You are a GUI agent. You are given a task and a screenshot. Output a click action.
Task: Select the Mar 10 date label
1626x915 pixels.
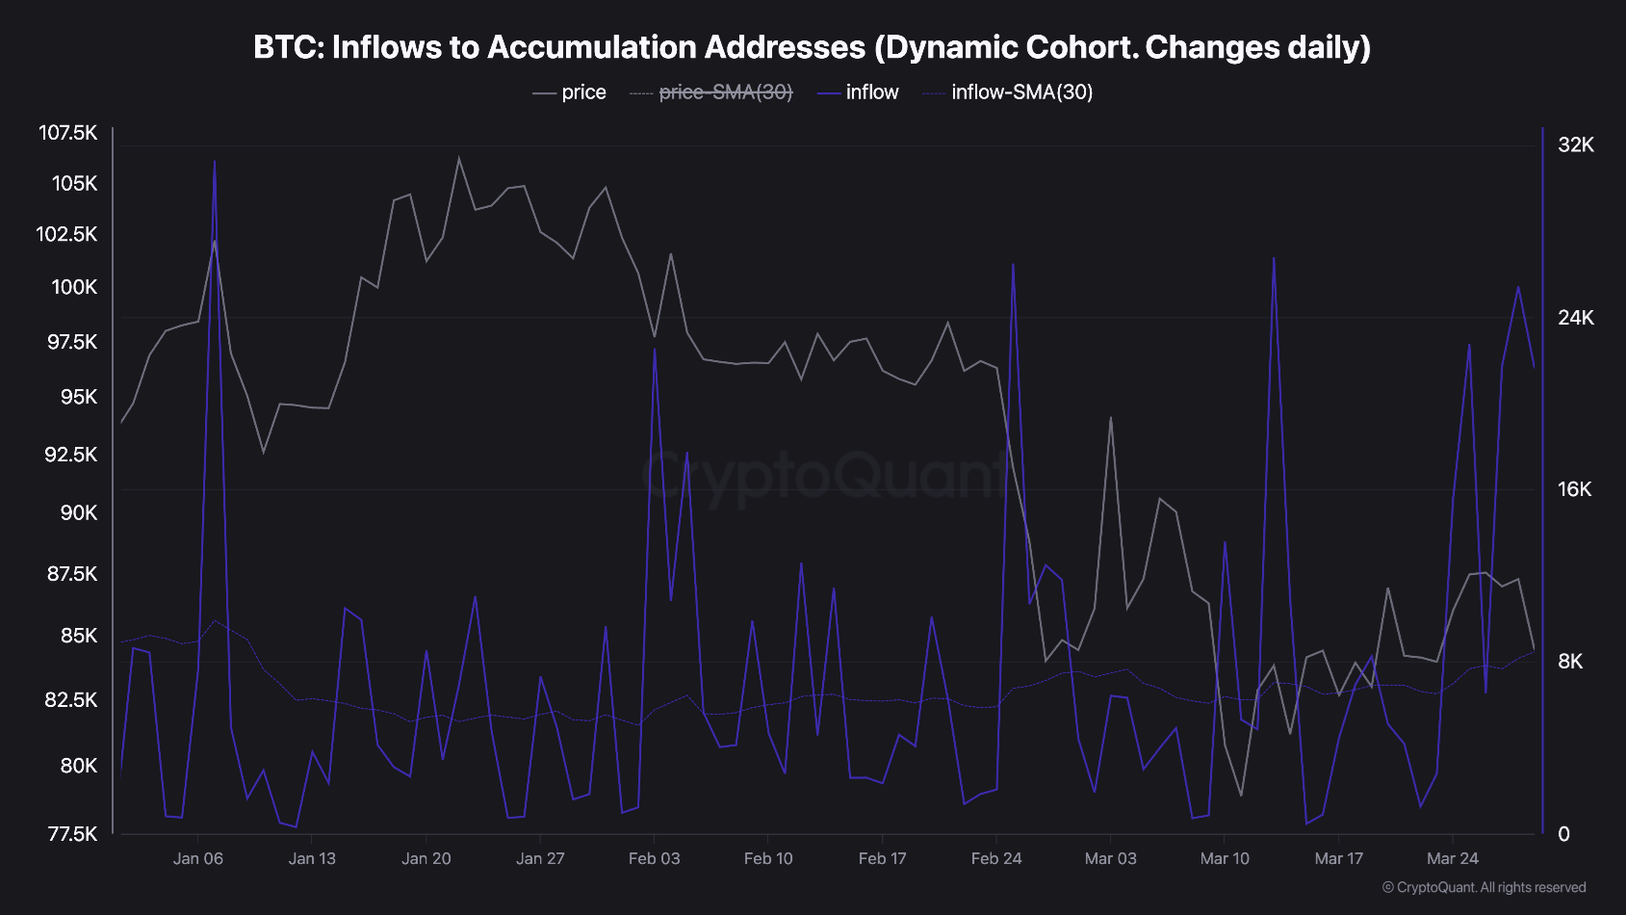[x=1225, y=858]
